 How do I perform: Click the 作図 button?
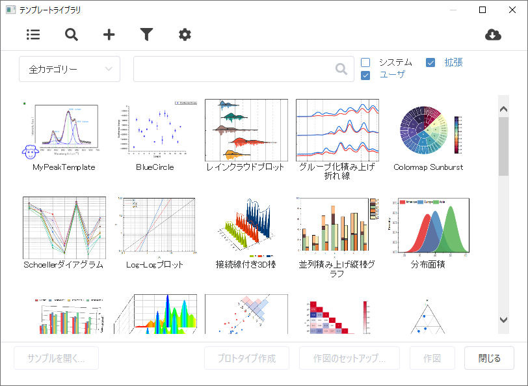[x=432, y=358]
